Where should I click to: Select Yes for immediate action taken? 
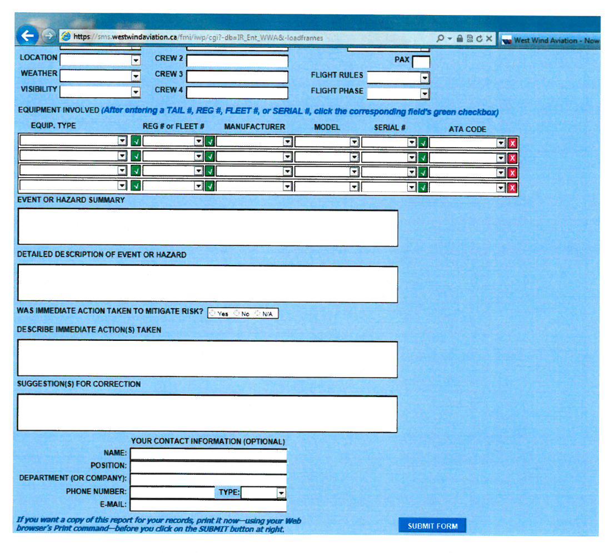[x=213, y=314]
